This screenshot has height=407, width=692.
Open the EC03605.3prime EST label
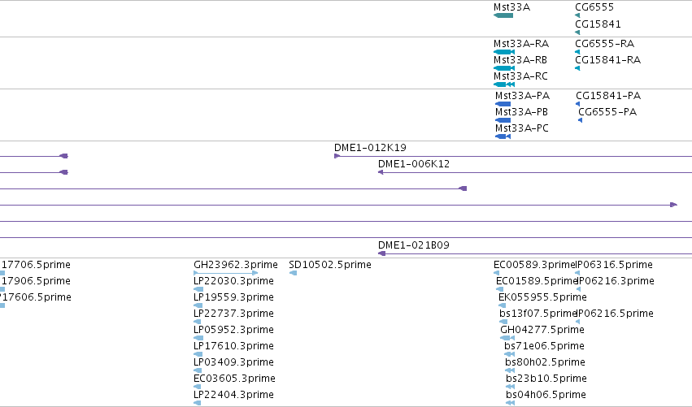pos(234,379)
